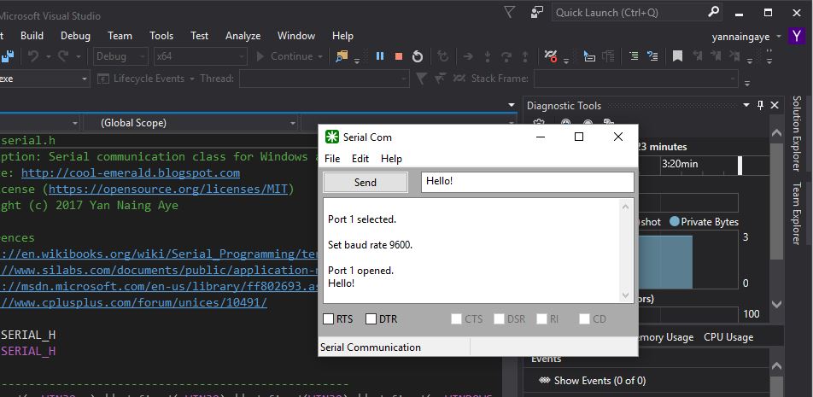Click the Step Into debug icon

(x=488, y=56)
